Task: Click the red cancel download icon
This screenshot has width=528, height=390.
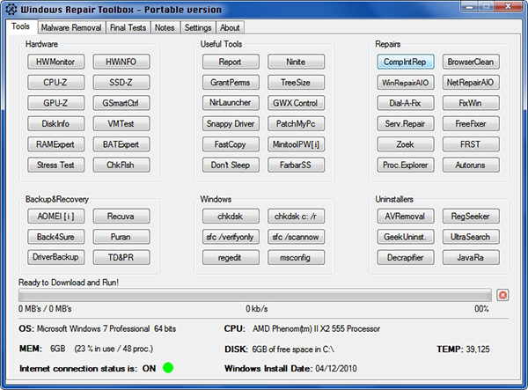Action: (502, 296)
